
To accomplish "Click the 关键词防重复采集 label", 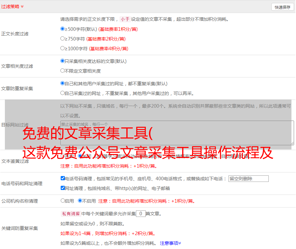I will pyautogui.click(x=19, y=228).
